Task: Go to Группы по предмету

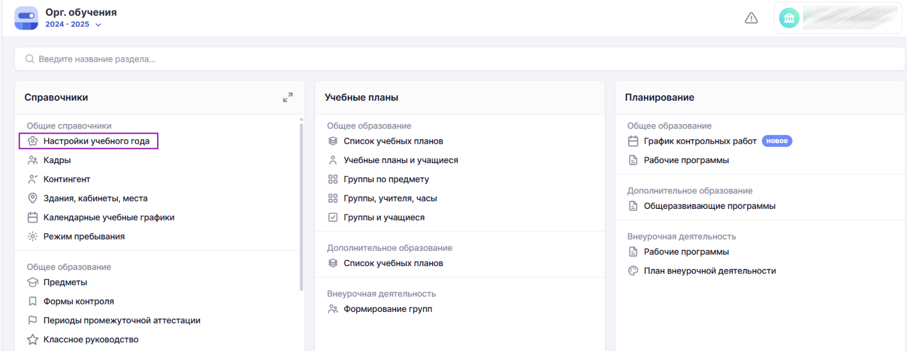Action: pos(386,179)
